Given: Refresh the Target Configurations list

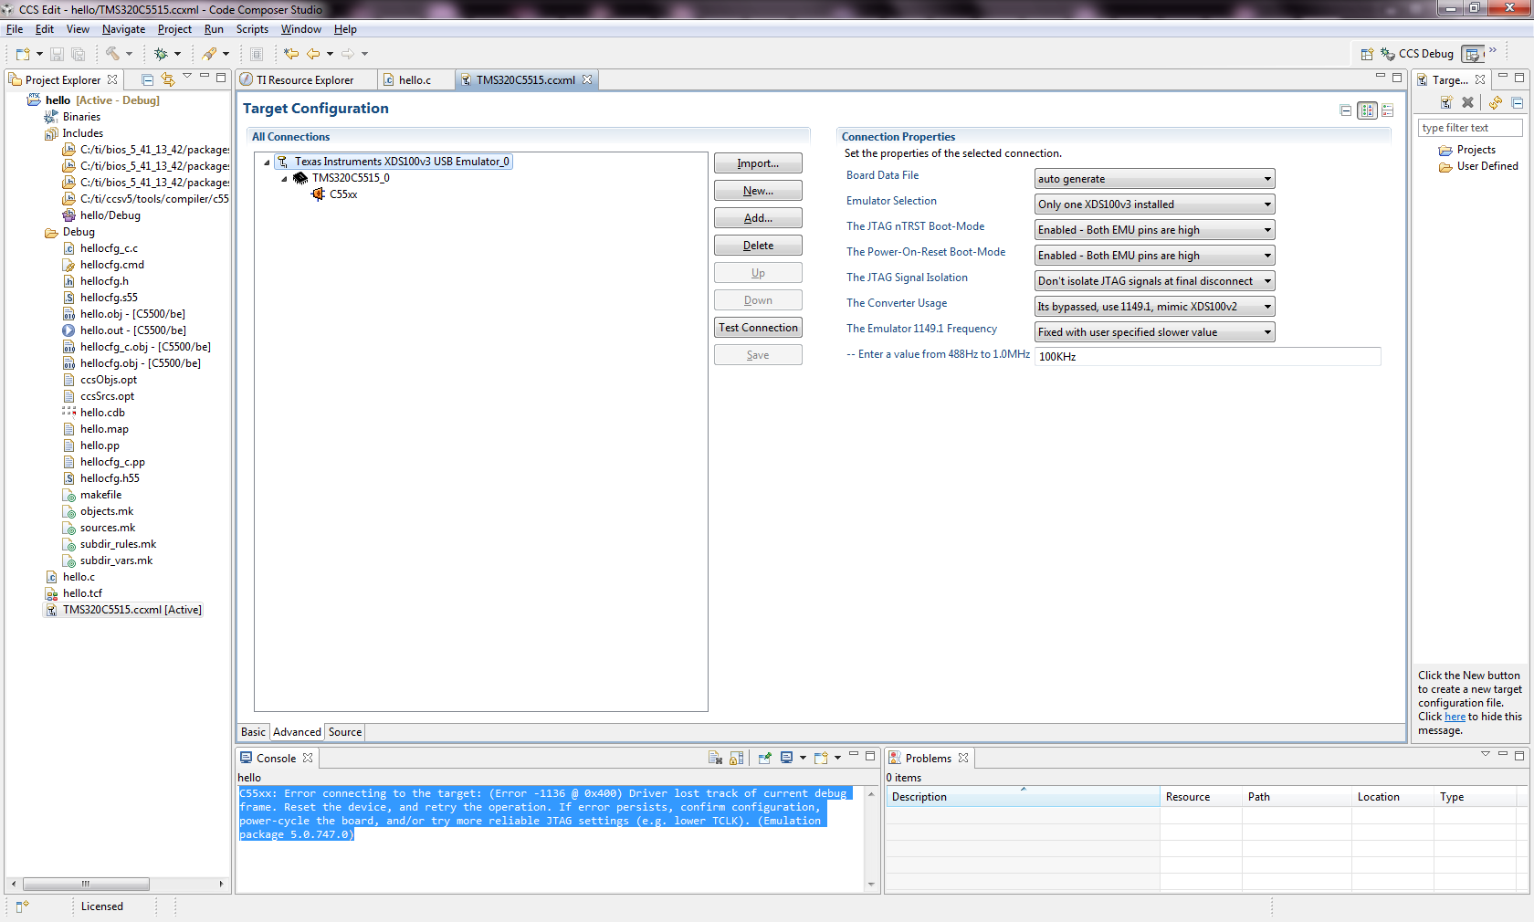Looking at the screenshot, I should point(1496,102).
